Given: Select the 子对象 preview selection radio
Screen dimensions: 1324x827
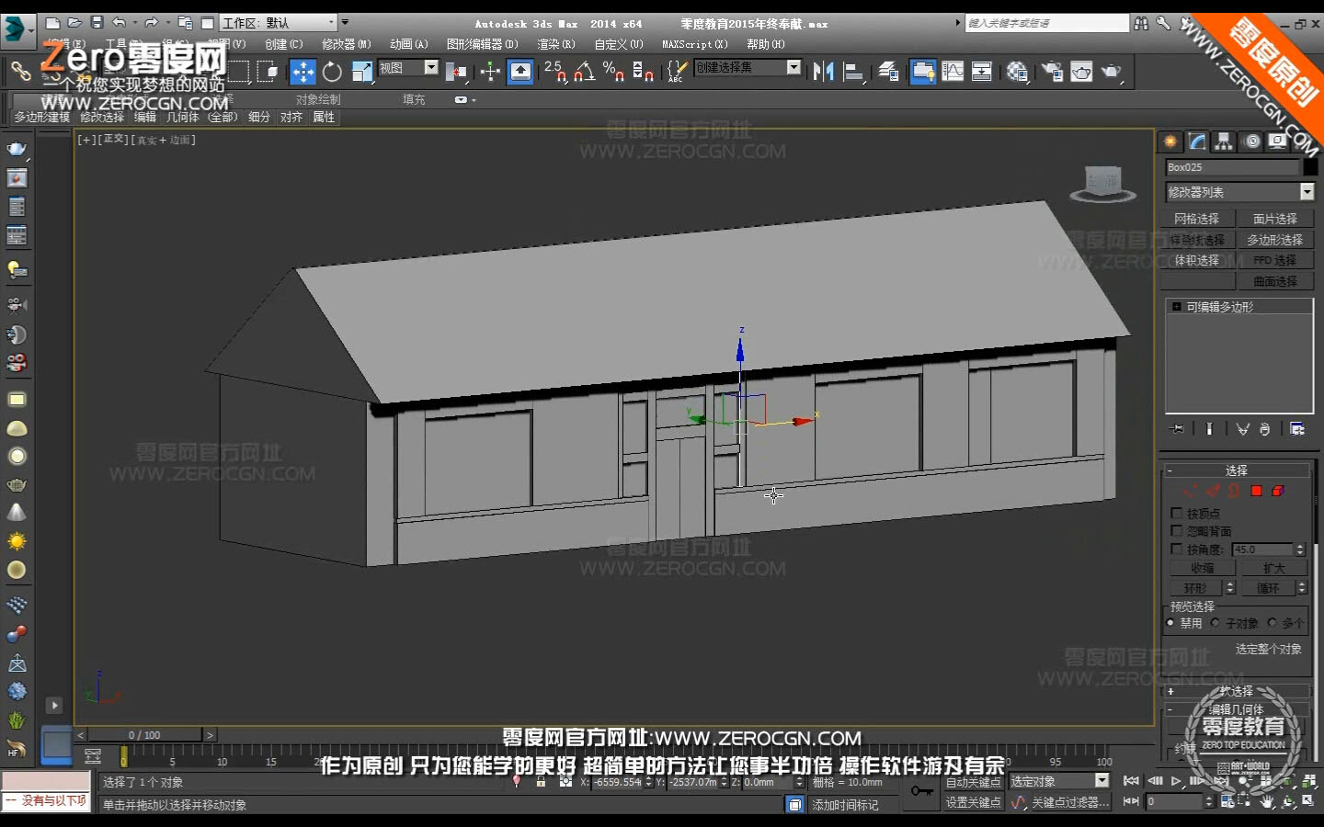Looking at the screenshot, I should pyautogui.click(x=1216, y=623).
